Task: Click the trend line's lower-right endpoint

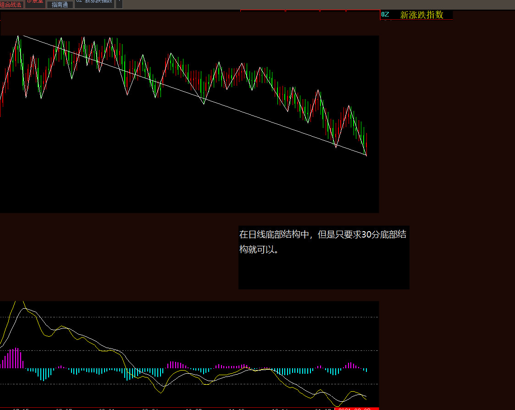Action: pos(366,155)
